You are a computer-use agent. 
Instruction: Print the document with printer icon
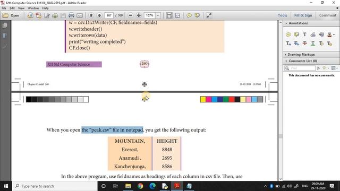[x=71, y=15]
